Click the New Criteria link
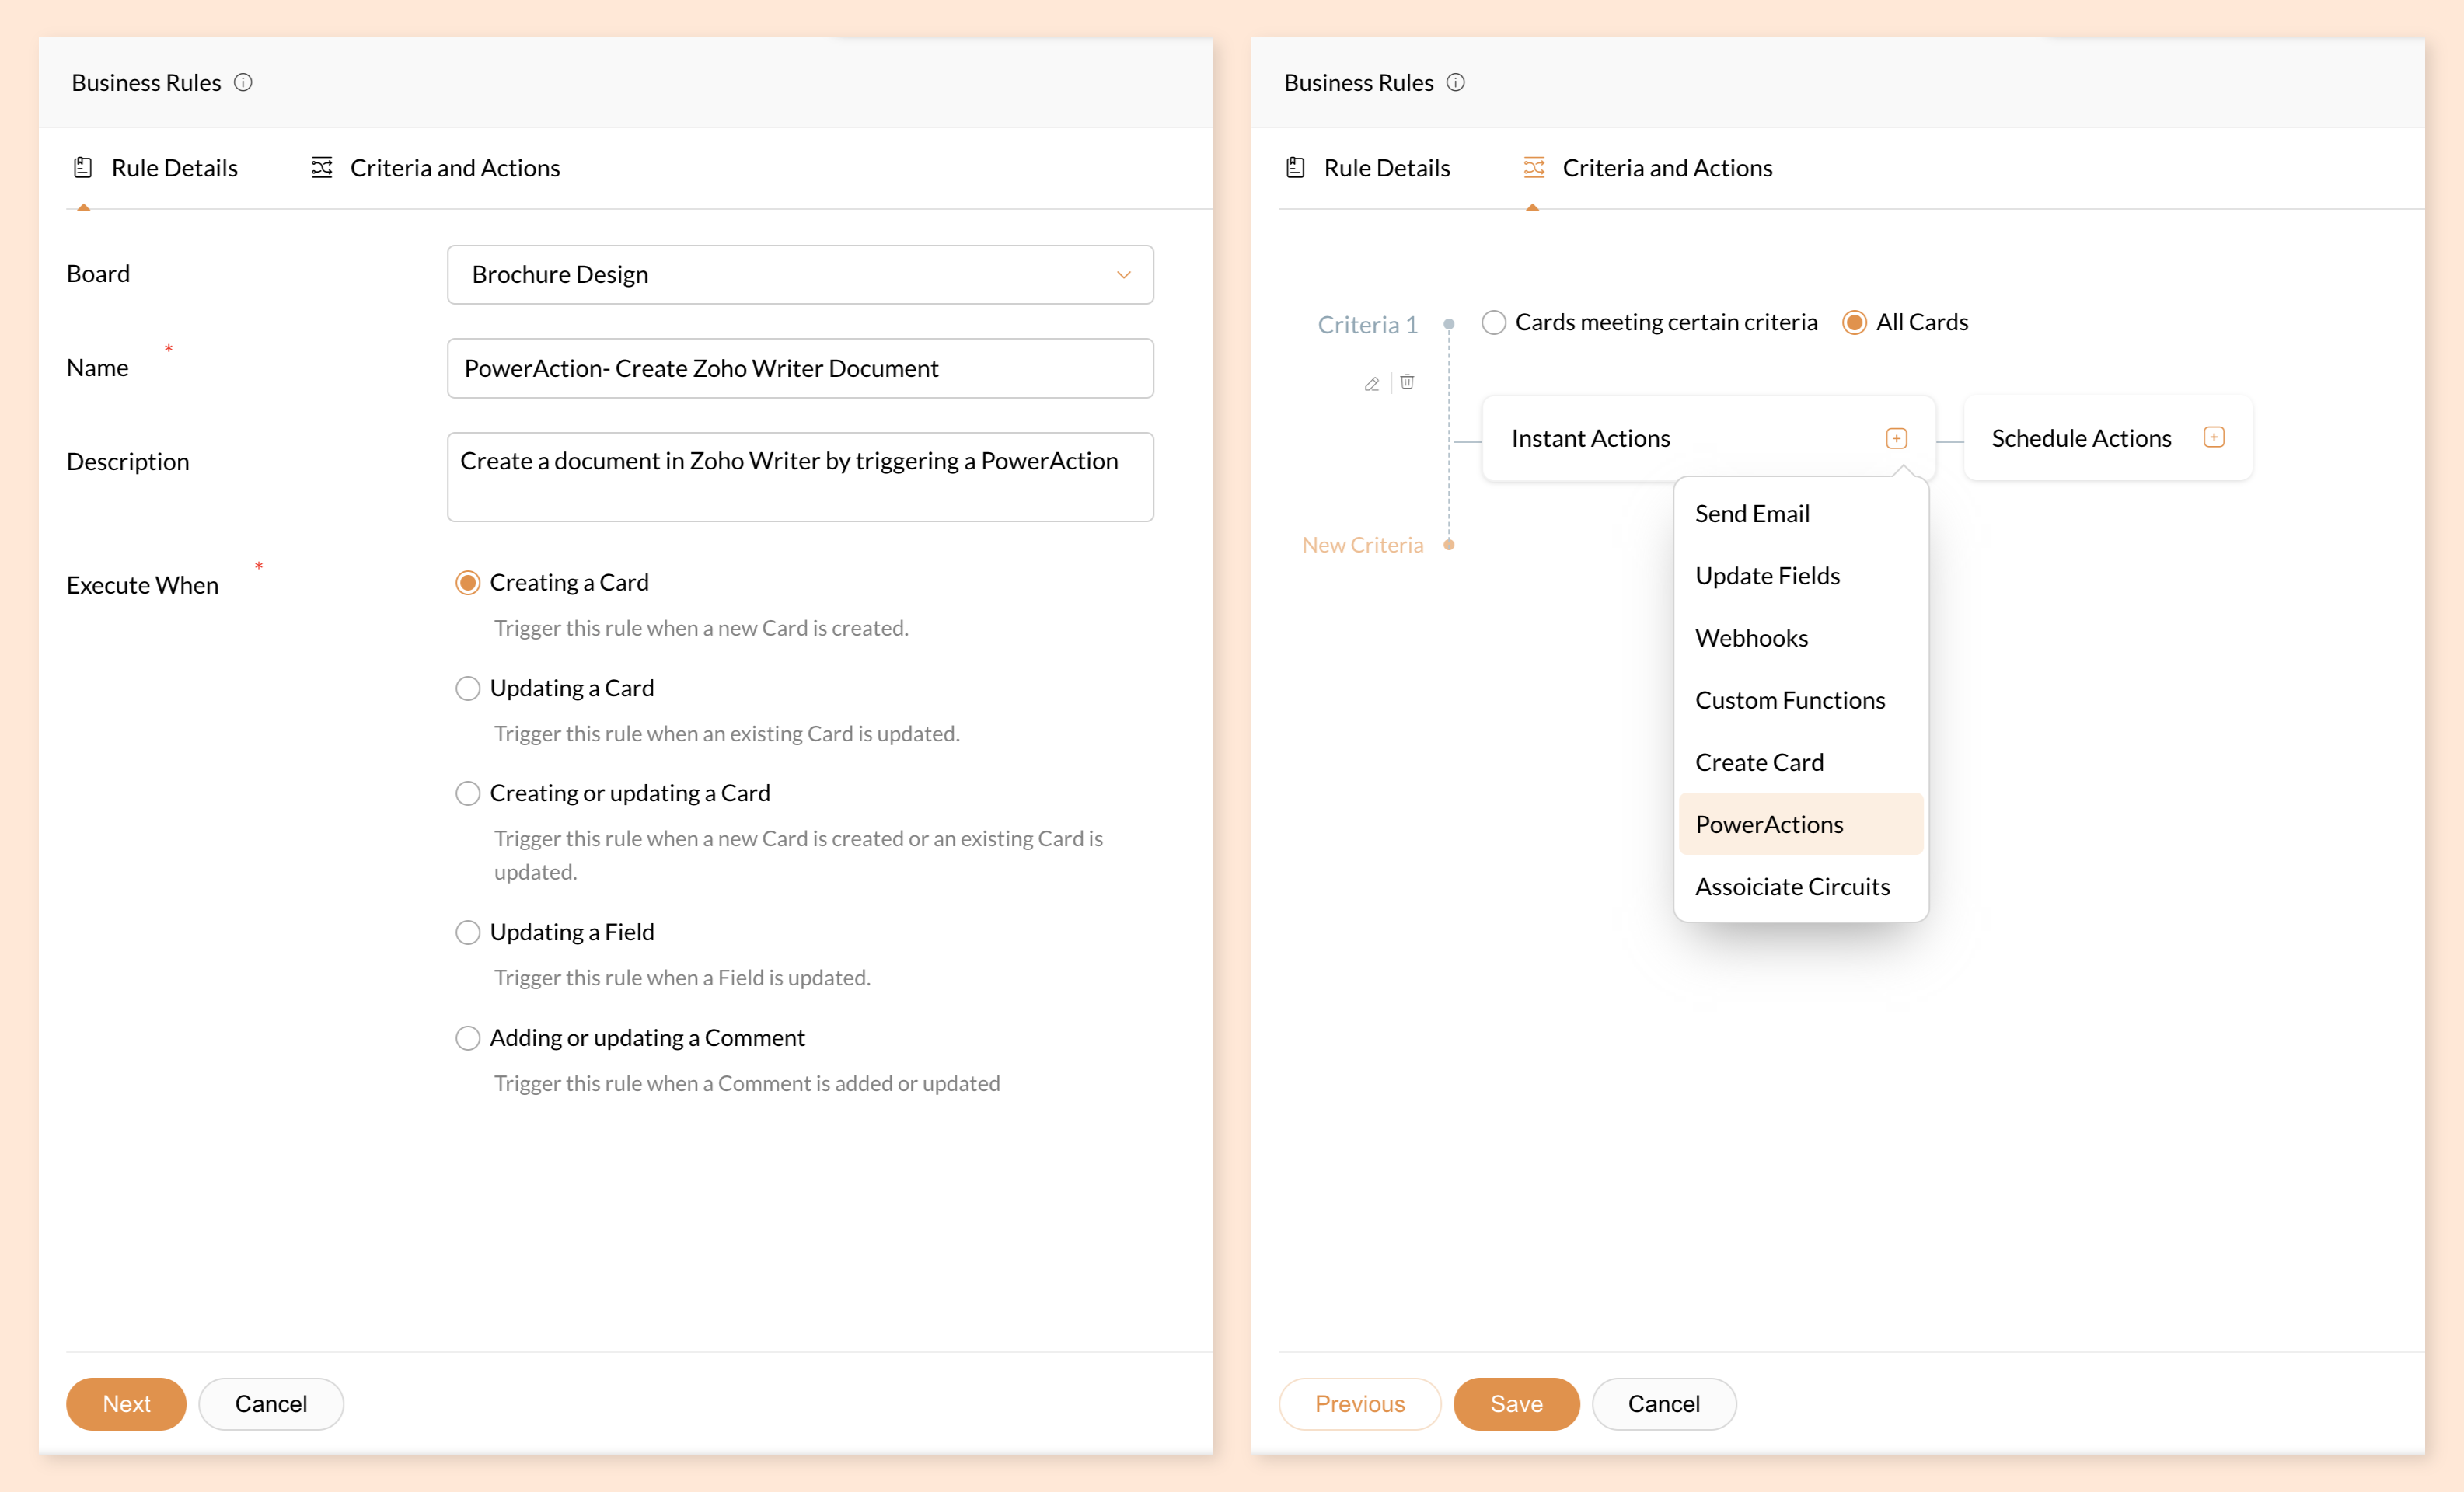2464x1492 pixels. click(1362, 544)
